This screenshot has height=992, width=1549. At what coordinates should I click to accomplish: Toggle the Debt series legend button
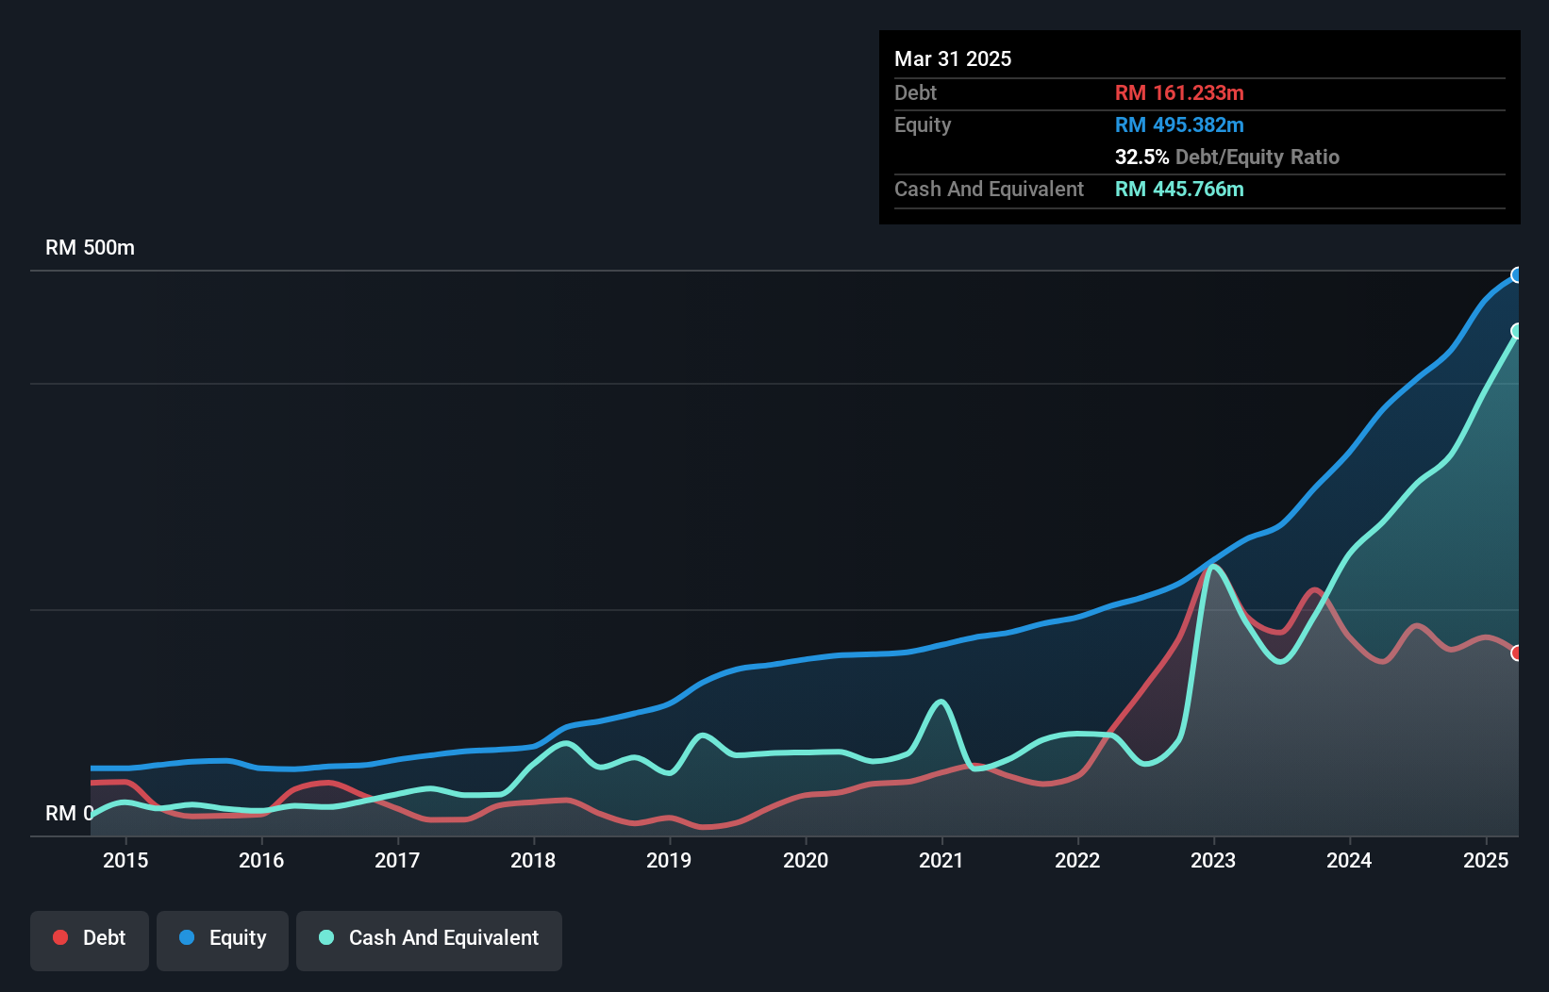[x=90, y=940]
